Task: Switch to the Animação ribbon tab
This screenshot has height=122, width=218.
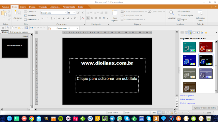Action: tap(55, 7)
